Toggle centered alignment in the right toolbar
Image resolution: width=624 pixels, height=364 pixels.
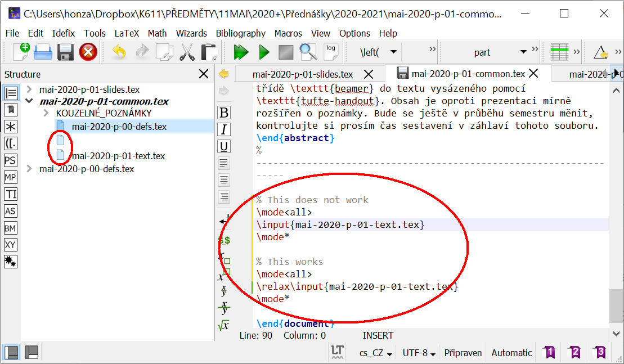click(223, 180)
